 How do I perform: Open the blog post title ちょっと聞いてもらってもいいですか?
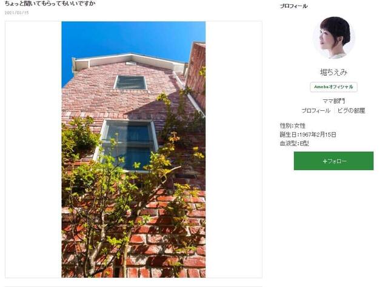click(x=50, y=3)
